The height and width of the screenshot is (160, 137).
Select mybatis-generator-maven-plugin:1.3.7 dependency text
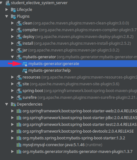point(78,152)
